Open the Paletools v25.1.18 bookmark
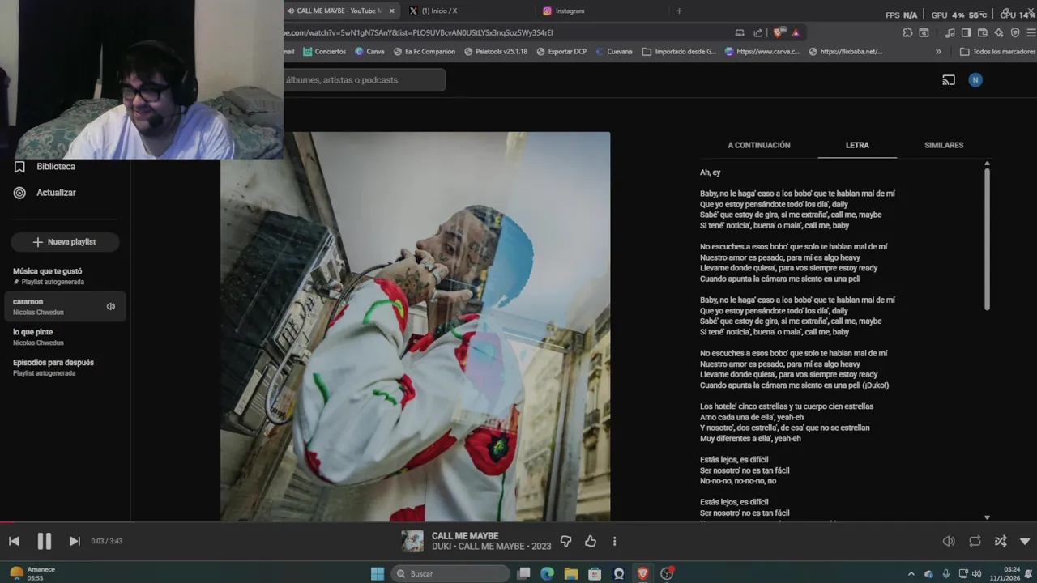Viewport: 1037px width, 583px height. click(x=496, y=51)
